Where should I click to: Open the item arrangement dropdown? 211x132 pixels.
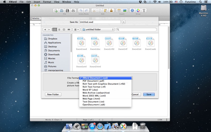coord(76,30)
